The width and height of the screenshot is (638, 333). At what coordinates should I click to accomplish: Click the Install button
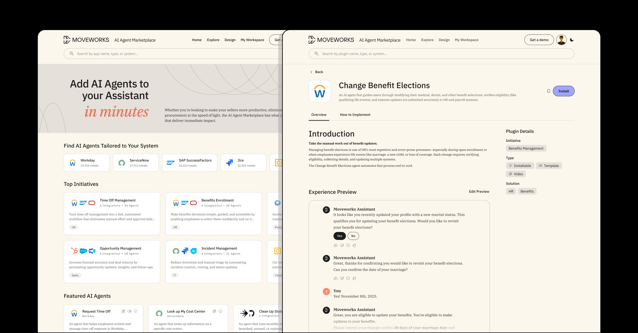click(x=564, y=91)
